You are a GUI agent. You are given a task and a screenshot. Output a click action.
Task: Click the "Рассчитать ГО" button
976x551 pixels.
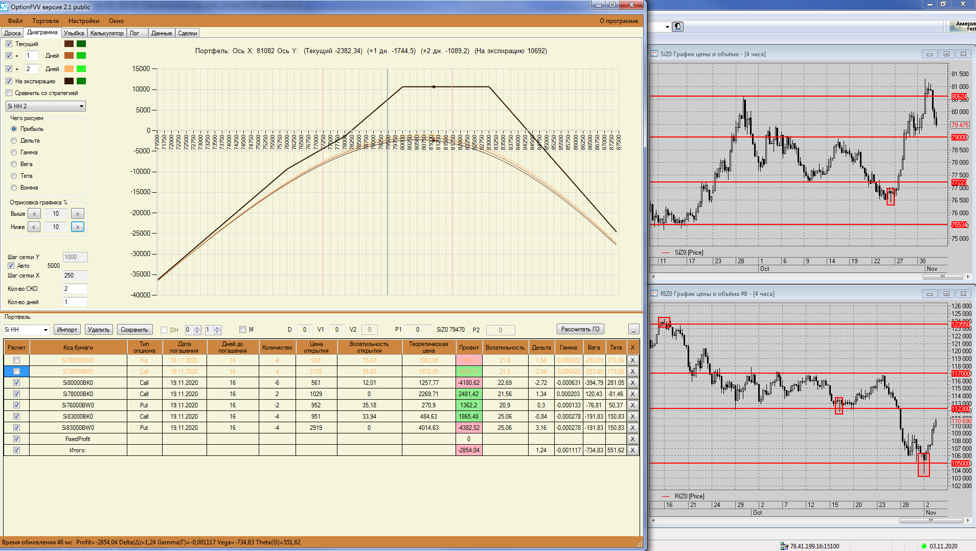[580, 329]
